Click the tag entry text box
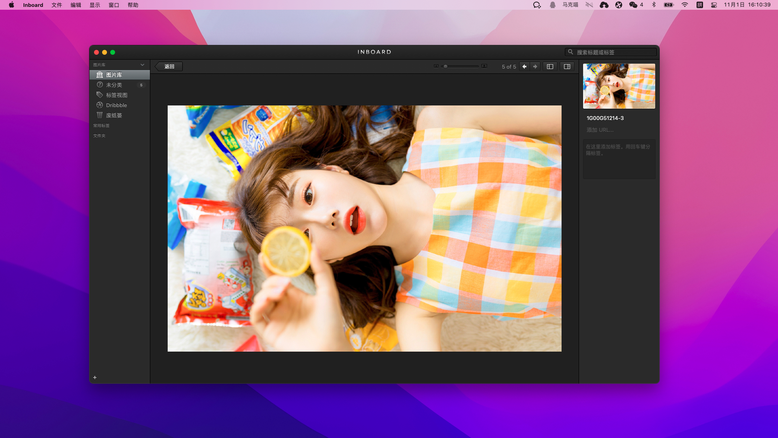The height and width of the screenshot is (438, 778). pos(619,159)
